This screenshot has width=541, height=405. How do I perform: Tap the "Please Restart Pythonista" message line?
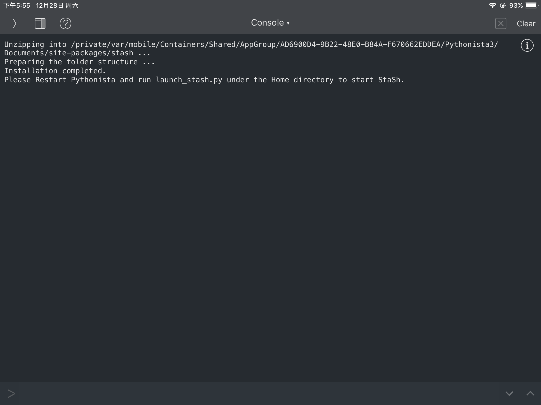[x=204, y=80]
